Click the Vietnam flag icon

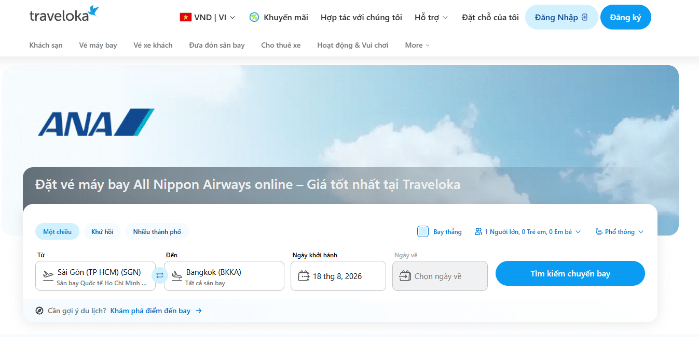[185, 17]
